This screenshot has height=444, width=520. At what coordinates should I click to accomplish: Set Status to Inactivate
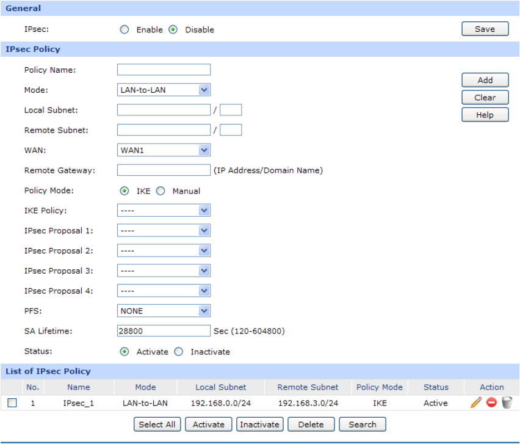[178, 351]
